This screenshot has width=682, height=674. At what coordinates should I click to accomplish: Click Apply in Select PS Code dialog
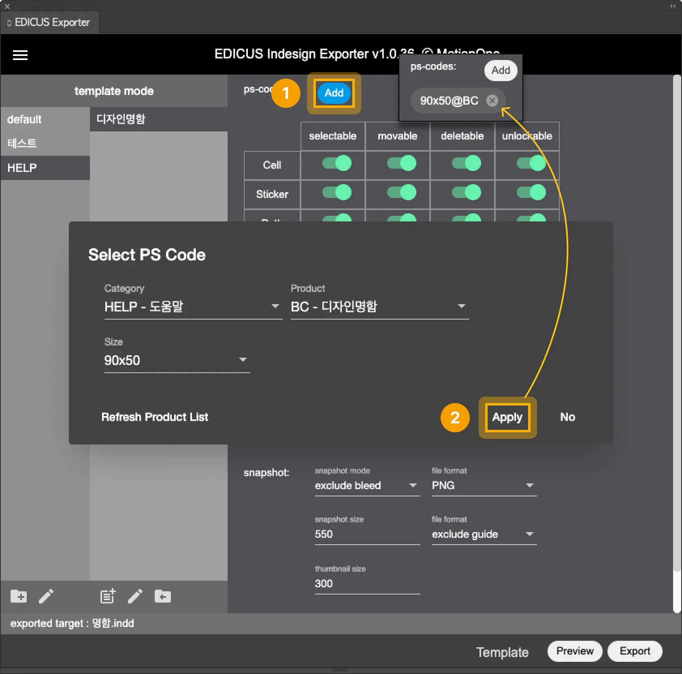coord(507,417)
